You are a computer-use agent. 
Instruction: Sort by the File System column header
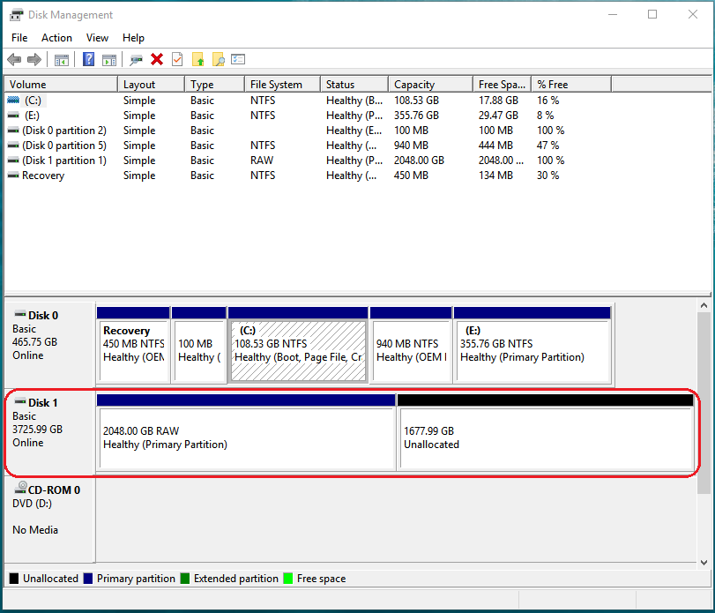(x=283, y=85)
